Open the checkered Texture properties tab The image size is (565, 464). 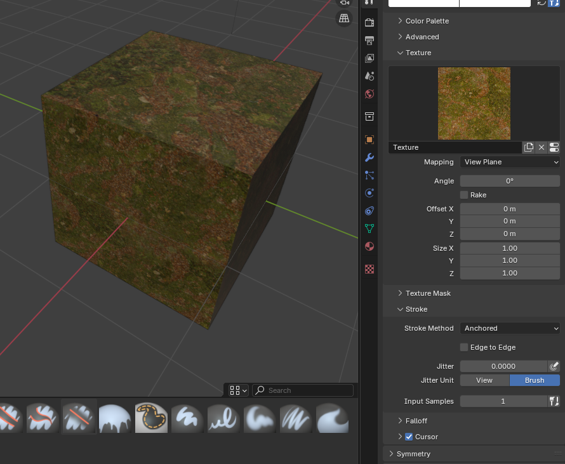point(369,269)
